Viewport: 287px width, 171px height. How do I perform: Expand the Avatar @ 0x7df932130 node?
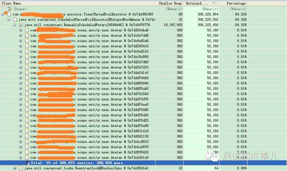(x=20, y=136)
